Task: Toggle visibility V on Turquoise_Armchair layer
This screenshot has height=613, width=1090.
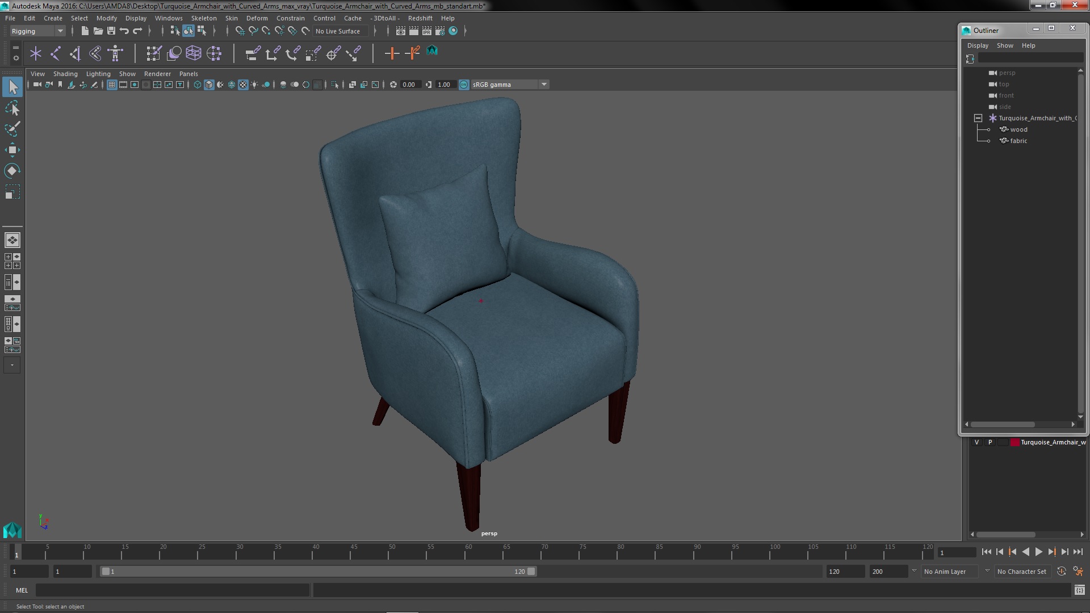Action: pyautogui.click(x=976, y=442)
